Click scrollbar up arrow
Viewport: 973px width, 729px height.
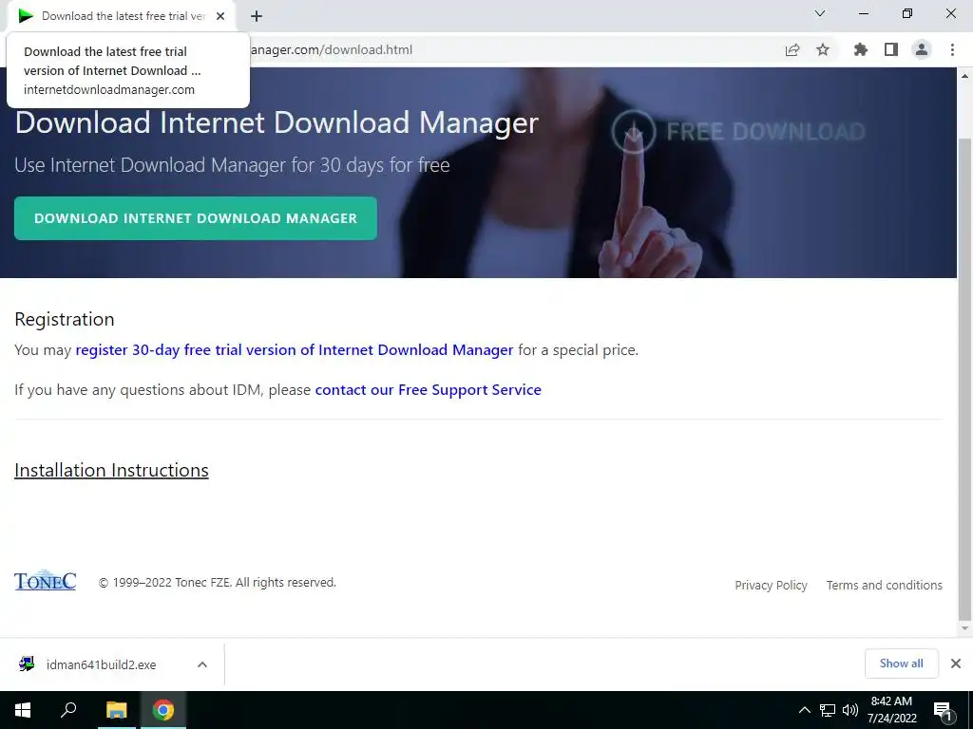pos(964,76)
